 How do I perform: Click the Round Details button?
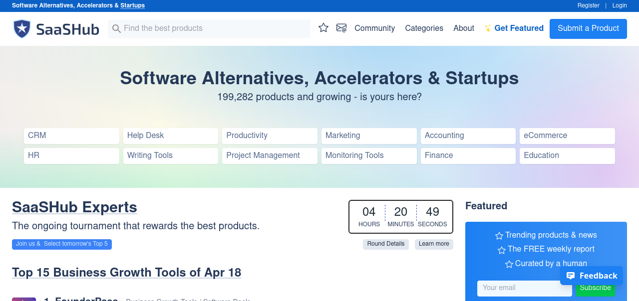[x=386, y=244]
